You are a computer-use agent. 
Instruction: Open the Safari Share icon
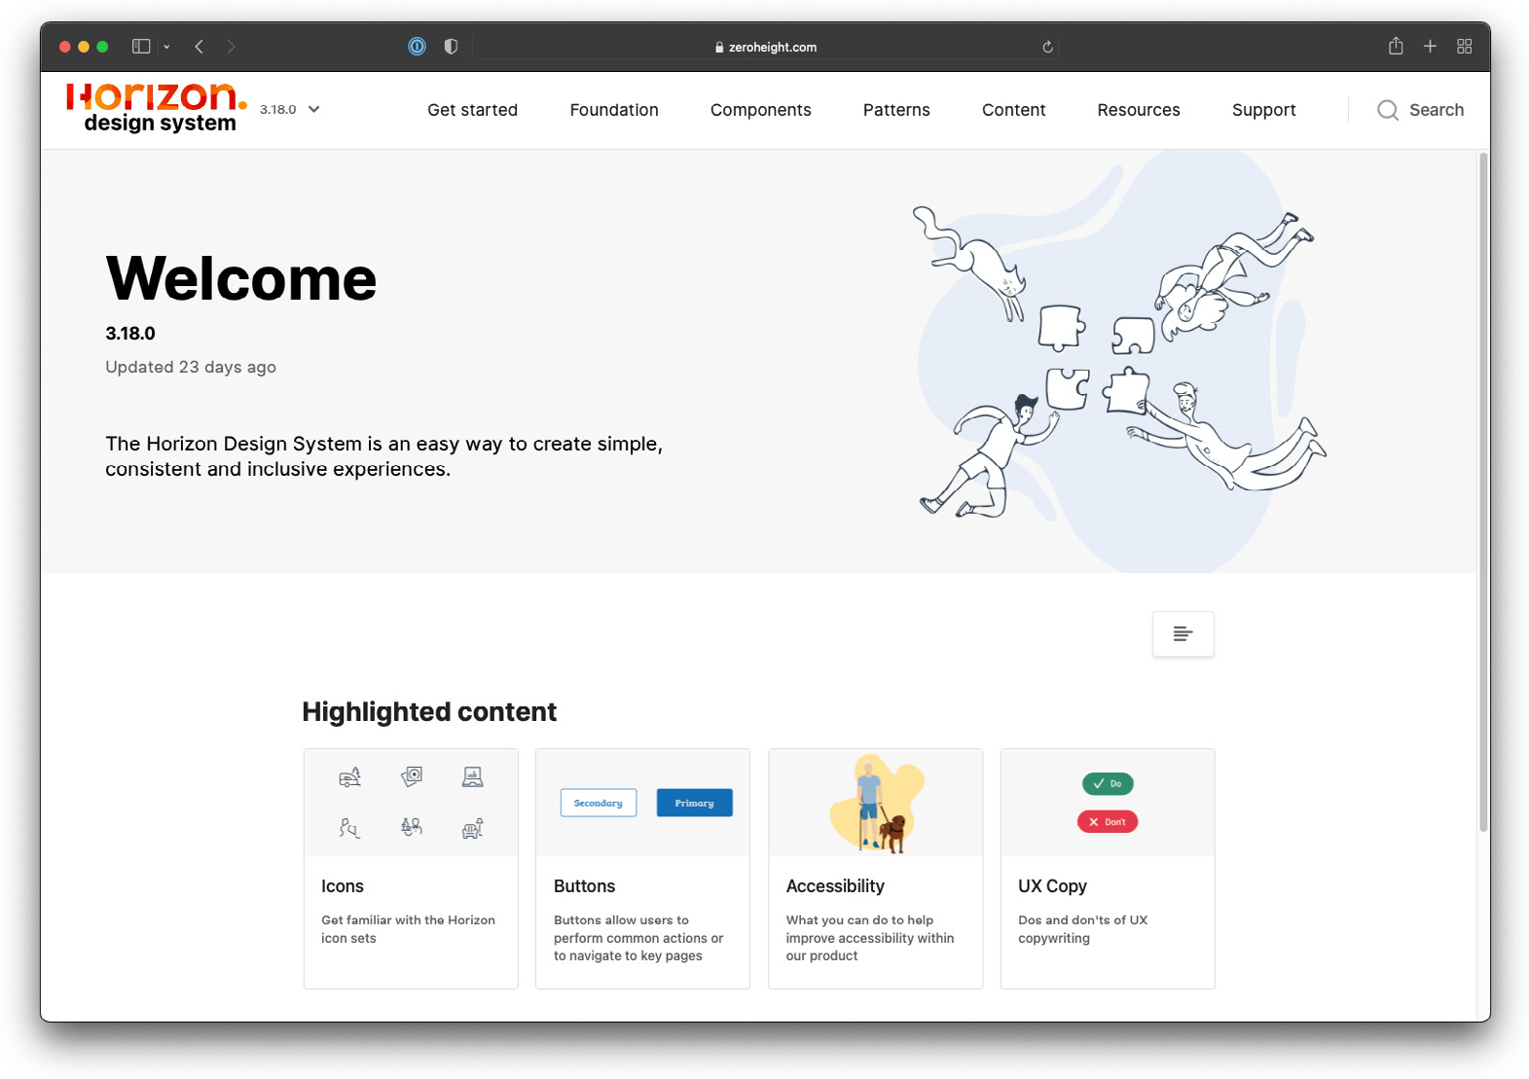(1396, 46)
